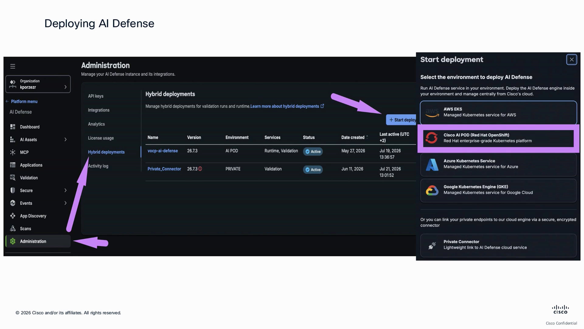Click Active status badge for vocp-ai-defense
584x329 pixels.
[313, 151]
